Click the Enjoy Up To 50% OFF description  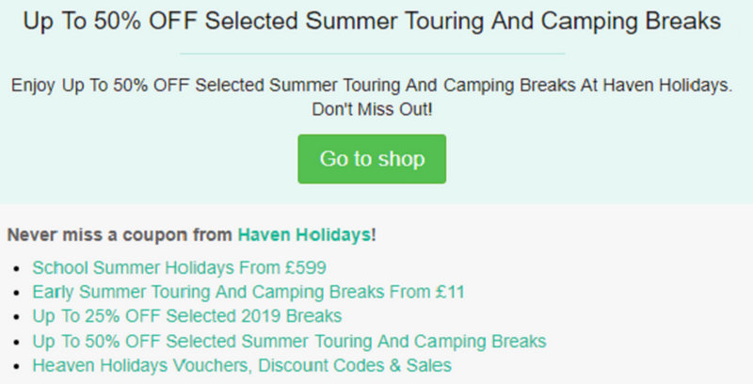(x=372, y=86)
